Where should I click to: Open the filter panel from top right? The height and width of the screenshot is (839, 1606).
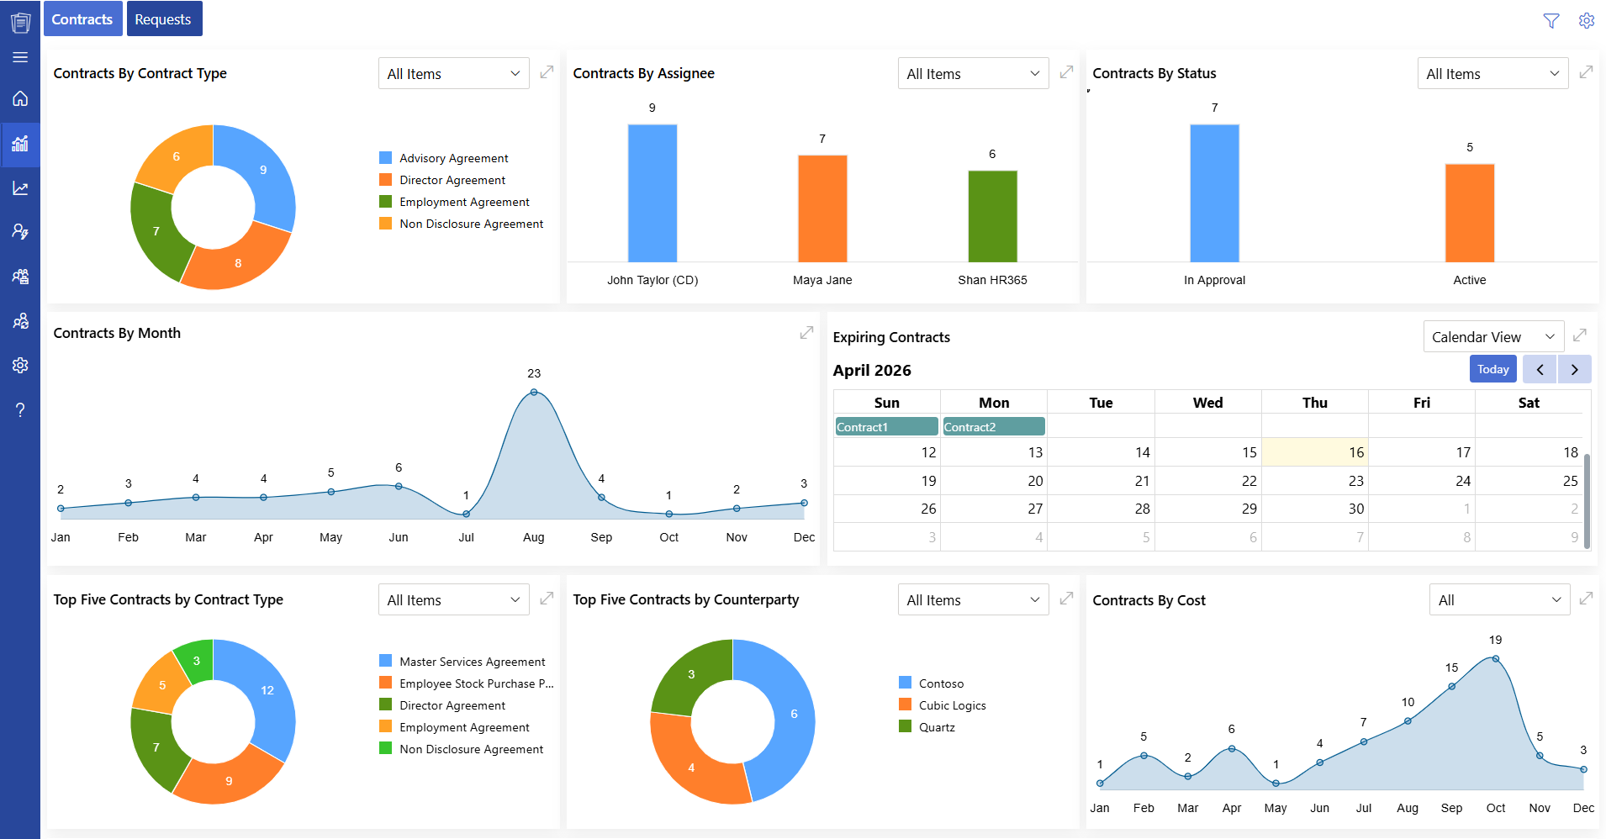[1551, 21]
